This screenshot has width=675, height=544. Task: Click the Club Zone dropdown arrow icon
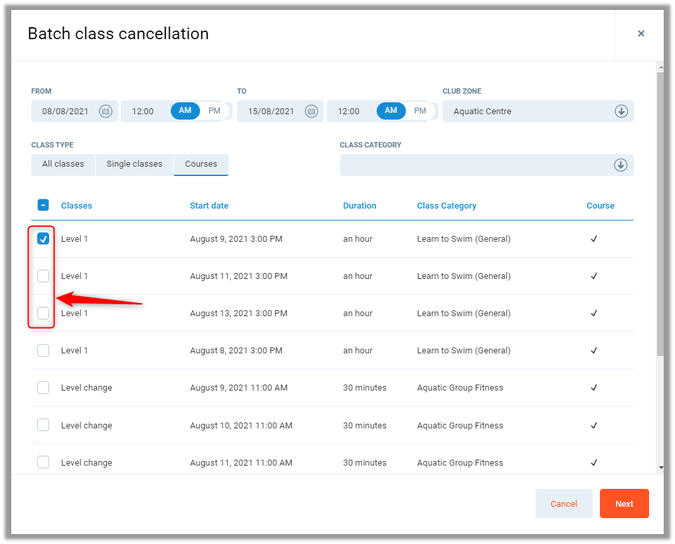pyautogui.click(x=621, y=112)
